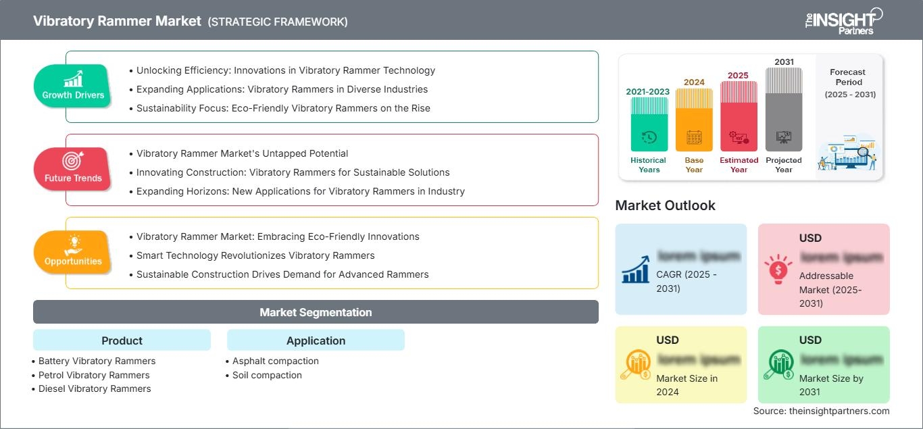923x429 pixels.
Task: Click The Insight Partners logo
Action: coord(843,20)
